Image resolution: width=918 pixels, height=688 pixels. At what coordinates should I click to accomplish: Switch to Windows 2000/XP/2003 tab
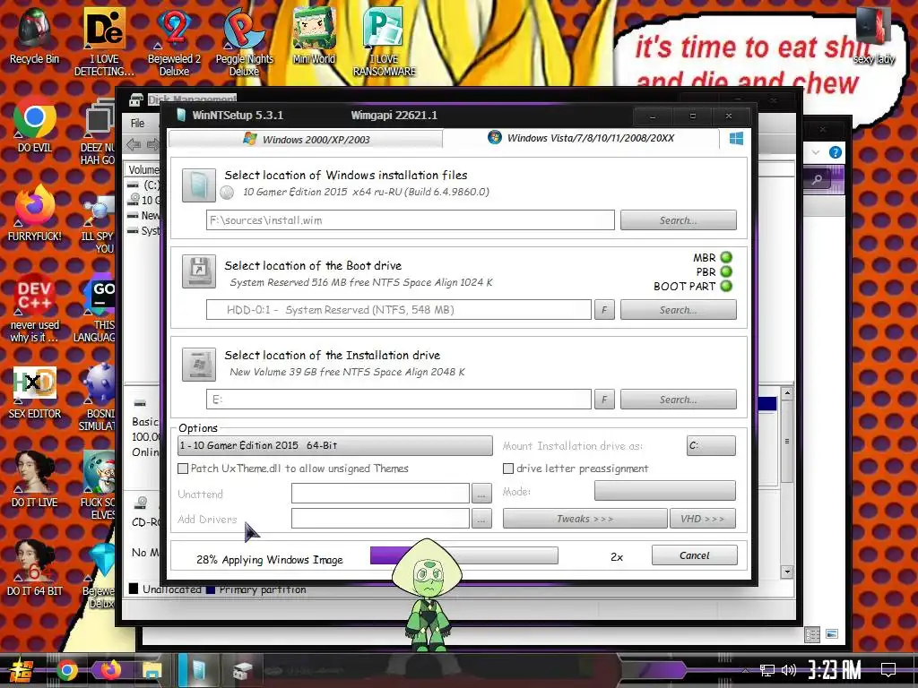306,139
